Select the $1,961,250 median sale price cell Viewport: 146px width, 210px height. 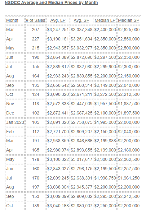129,178
